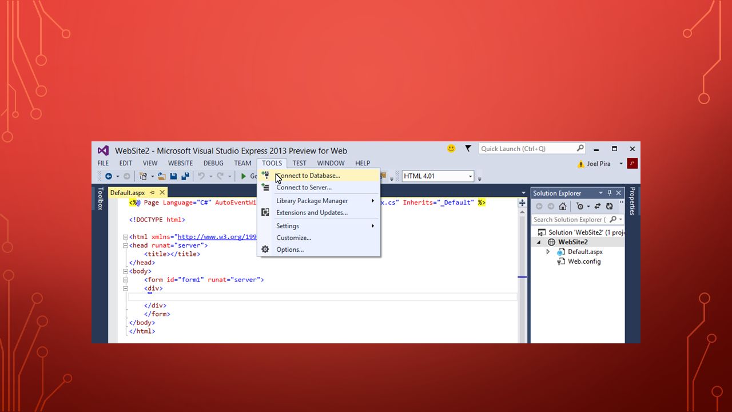The image size is (732, 412).
Task: Click the New File toolbar icon
Action: click(143, 176)
